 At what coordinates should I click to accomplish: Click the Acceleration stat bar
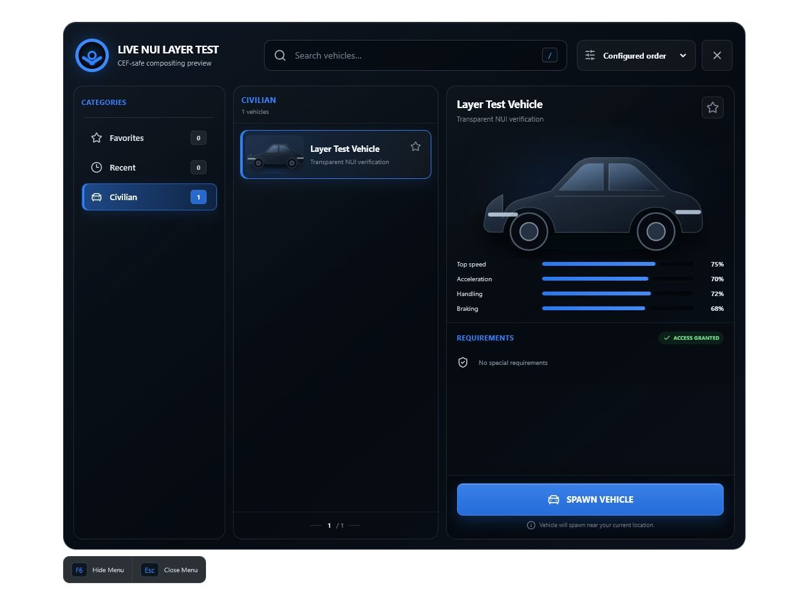coord(618,279)
